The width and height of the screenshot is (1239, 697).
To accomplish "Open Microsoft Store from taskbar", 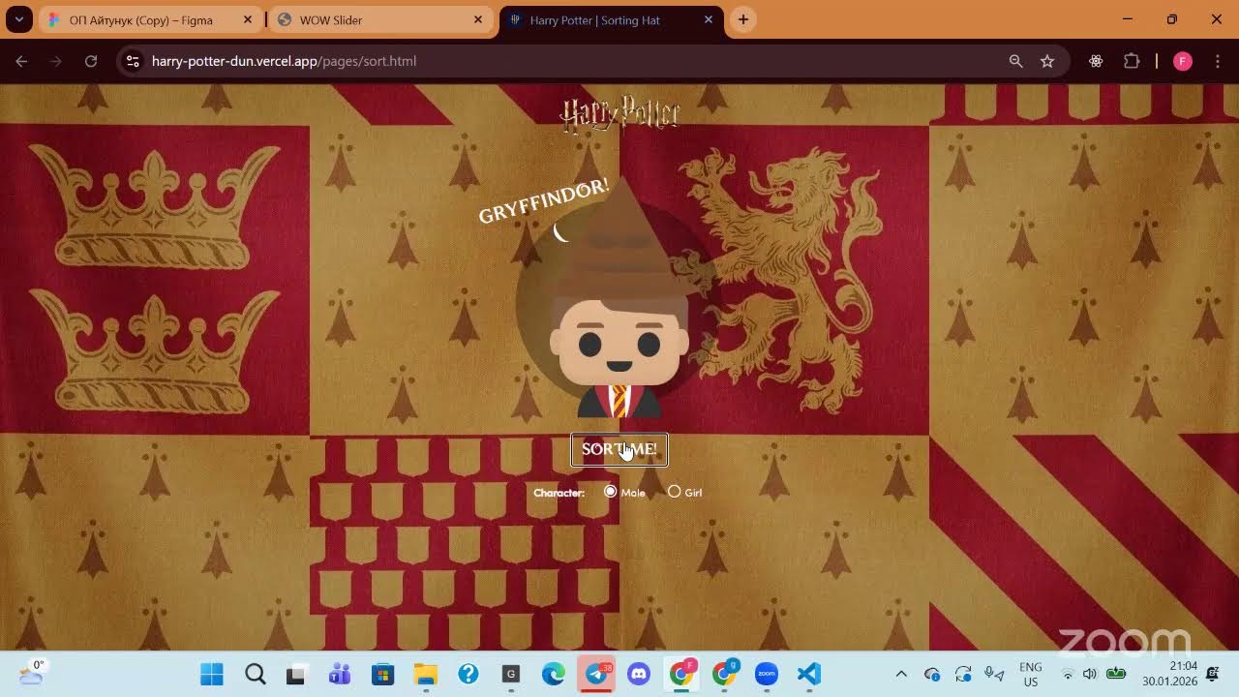I will coord(382,674).
